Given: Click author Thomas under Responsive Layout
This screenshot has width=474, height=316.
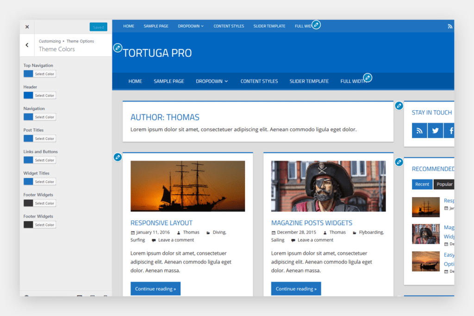Looking at the screenshot, I should (191, 232).
